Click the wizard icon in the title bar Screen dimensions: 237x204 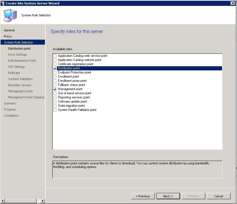click(x=3, y=3)
